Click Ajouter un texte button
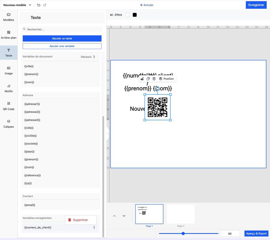This screenshot has width=270, height=240. (x=62, y=38)
